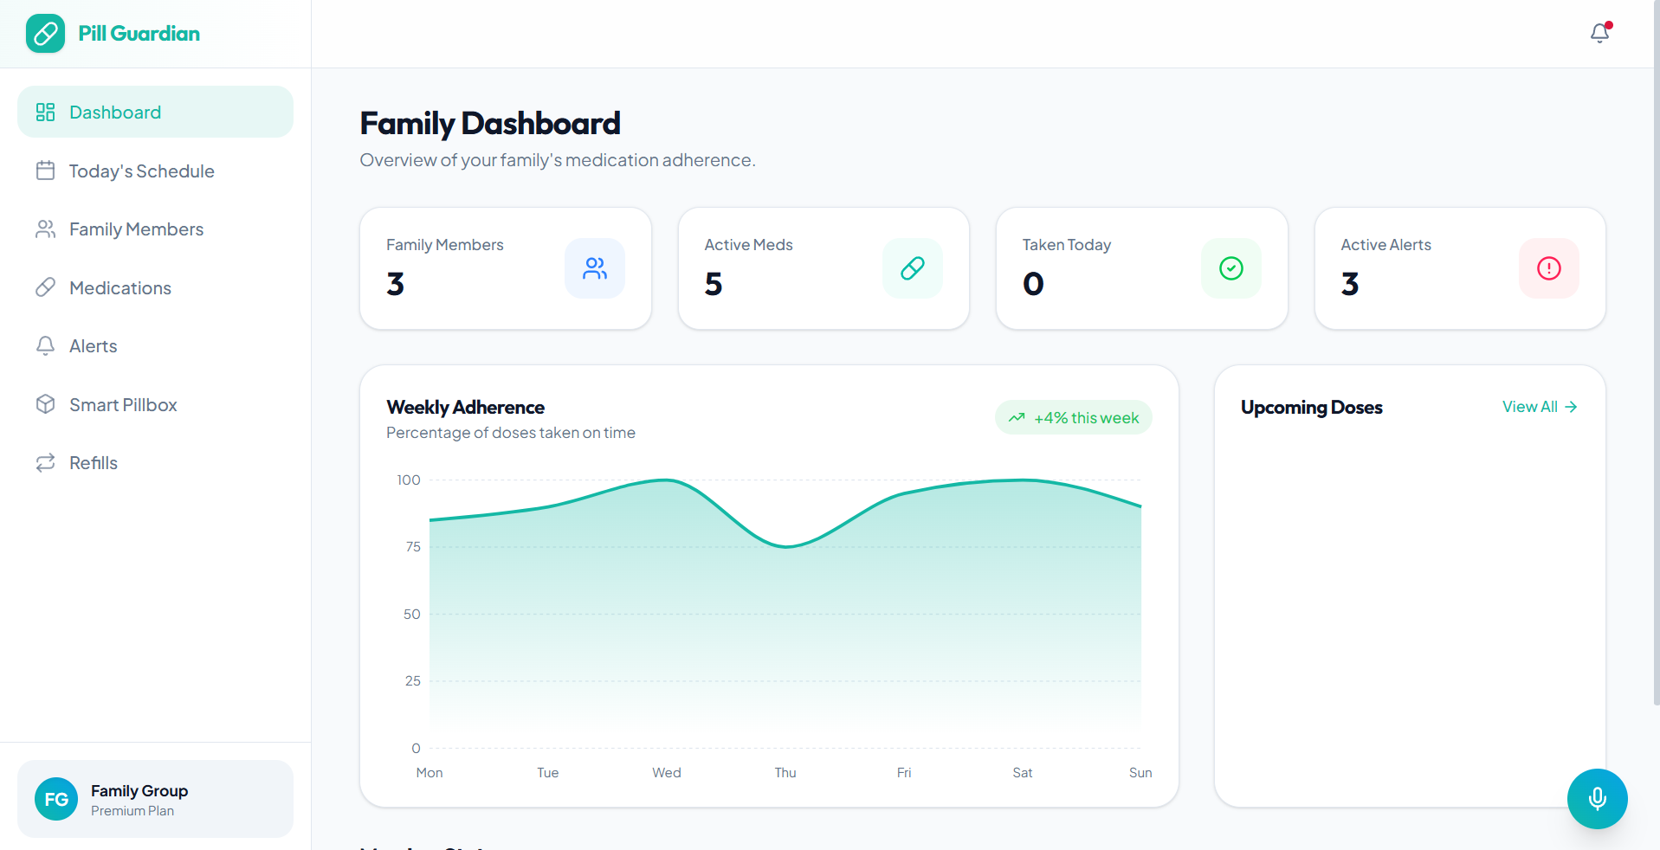Click the 25 value on the chart's y-axis

tap(413, 681)
